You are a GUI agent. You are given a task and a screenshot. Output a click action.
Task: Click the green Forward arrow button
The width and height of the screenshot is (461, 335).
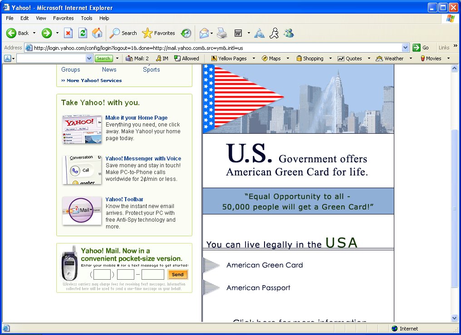(x=46, y=33)
